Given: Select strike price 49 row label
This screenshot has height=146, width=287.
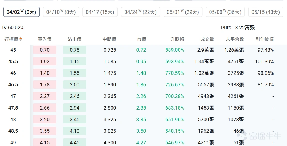Looking at the screenshot, I should (x=13, y=142).
